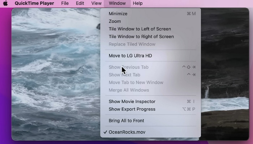Viewport: 253px width, 144px height.
Task: Open the File menu
Action: coord(65,3)
